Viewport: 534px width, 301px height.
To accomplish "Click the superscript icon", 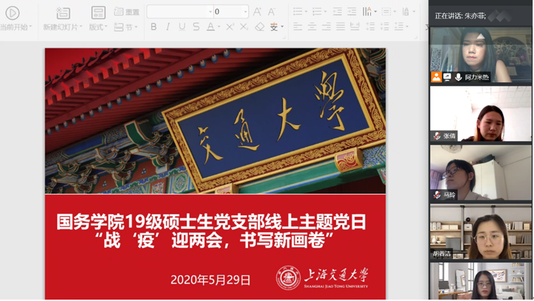I will (230, 27).
